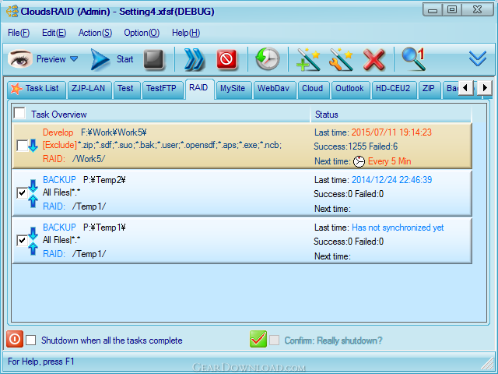Open the Preview dropdown arrow

74,59
